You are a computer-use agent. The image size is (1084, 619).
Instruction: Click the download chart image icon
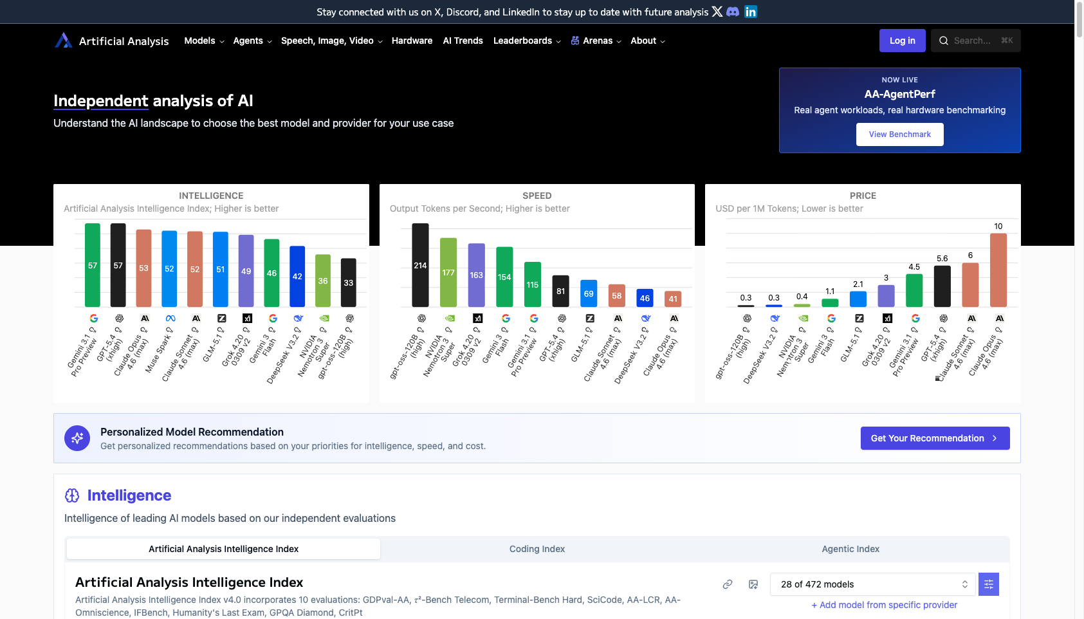[x=753, y=584]
